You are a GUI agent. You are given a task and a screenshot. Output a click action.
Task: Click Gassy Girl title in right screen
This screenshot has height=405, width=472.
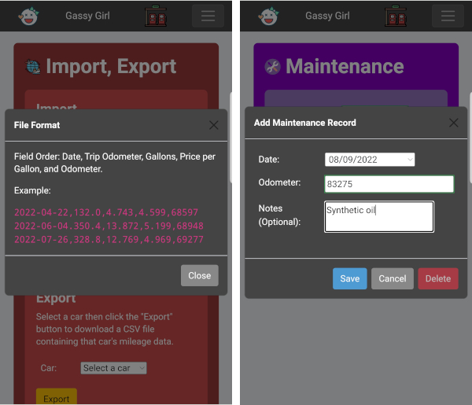click(327, 16)
